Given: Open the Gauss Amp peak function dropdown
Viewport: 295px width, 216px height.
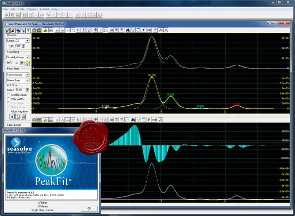Looking at the screenshot, I should (18, 80).
